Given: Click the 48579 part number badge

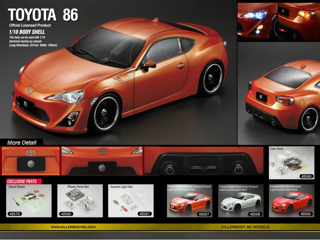Looking at the screenshot, I should click(15, 214).
